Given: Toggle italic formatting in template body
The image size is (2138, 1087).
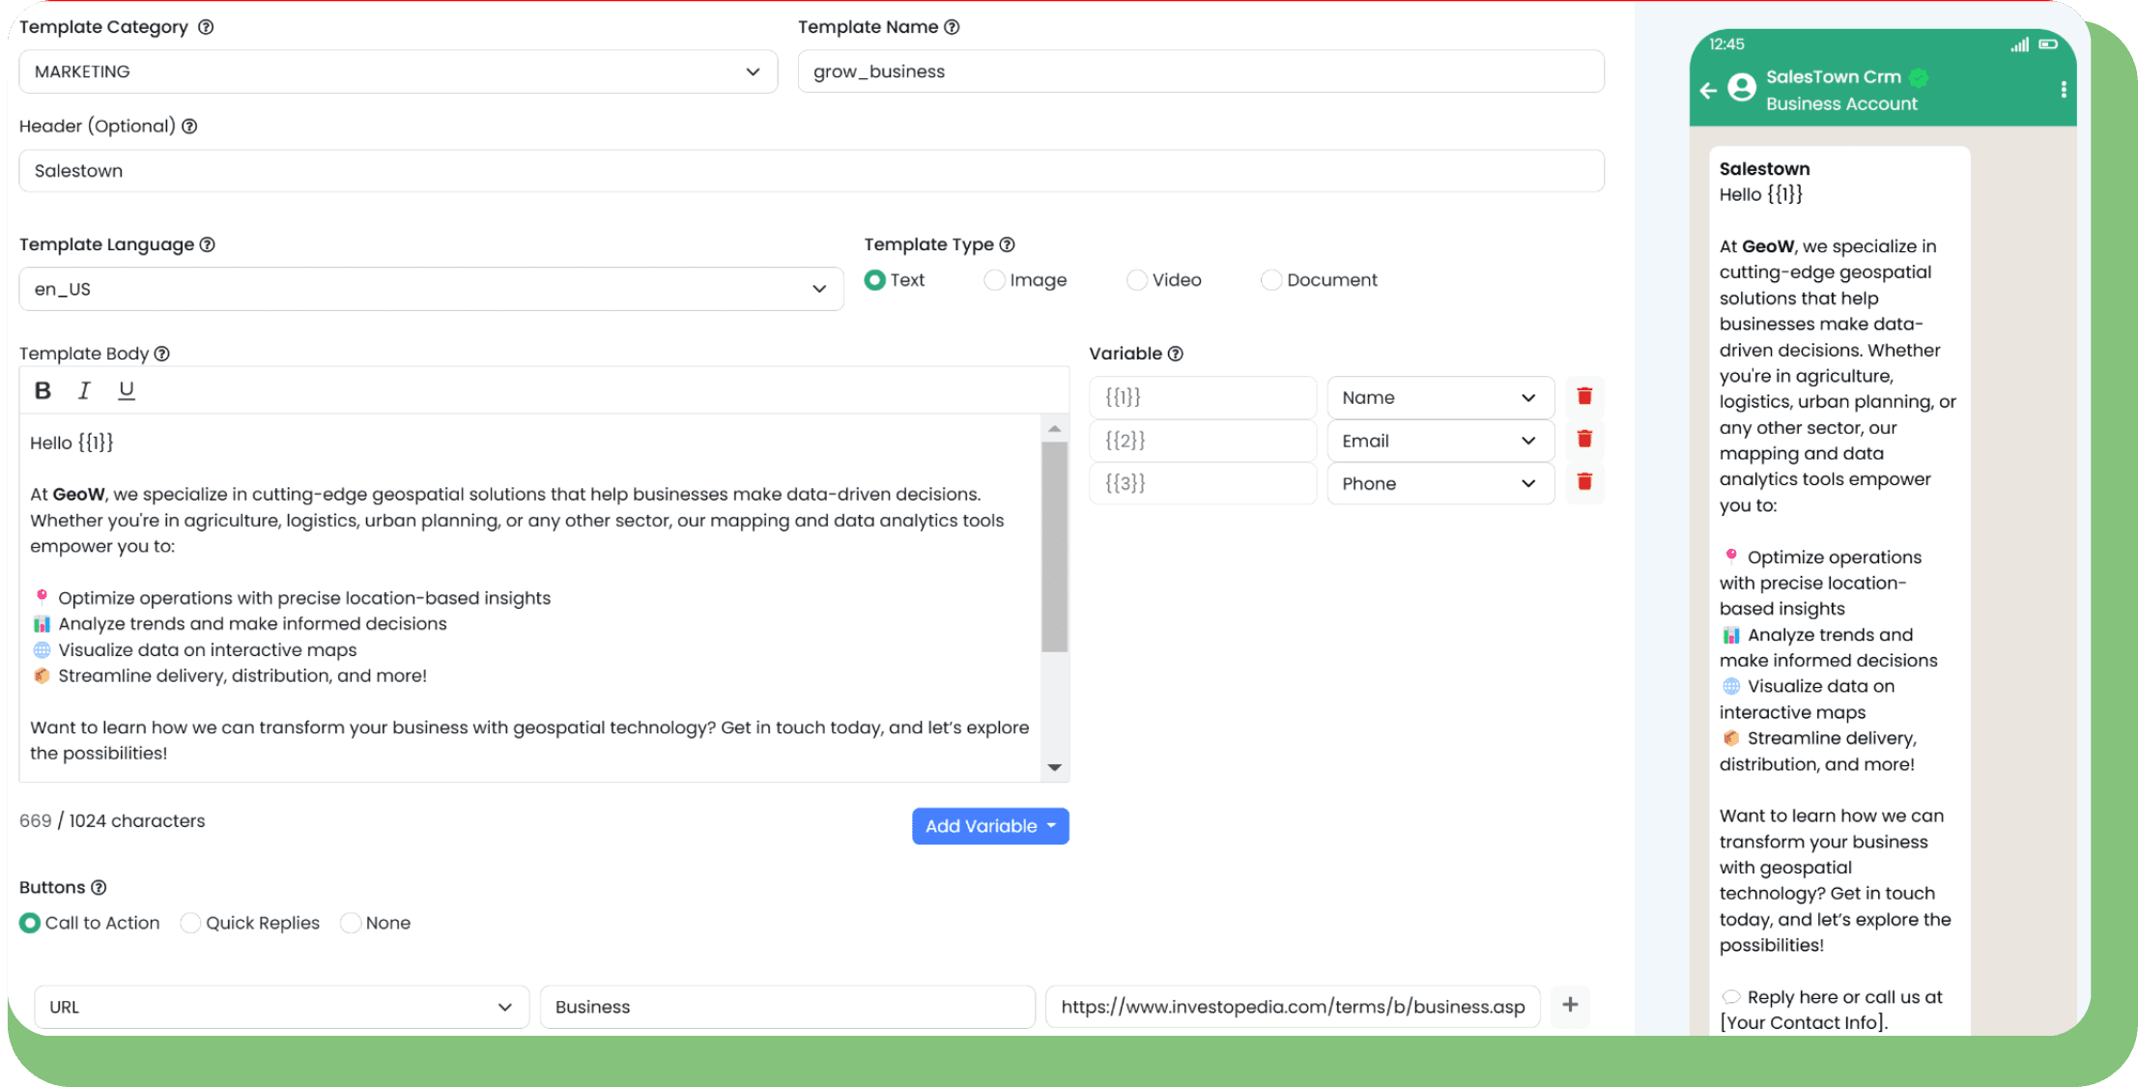Looking at the screenshot, I should coord(84,390).
